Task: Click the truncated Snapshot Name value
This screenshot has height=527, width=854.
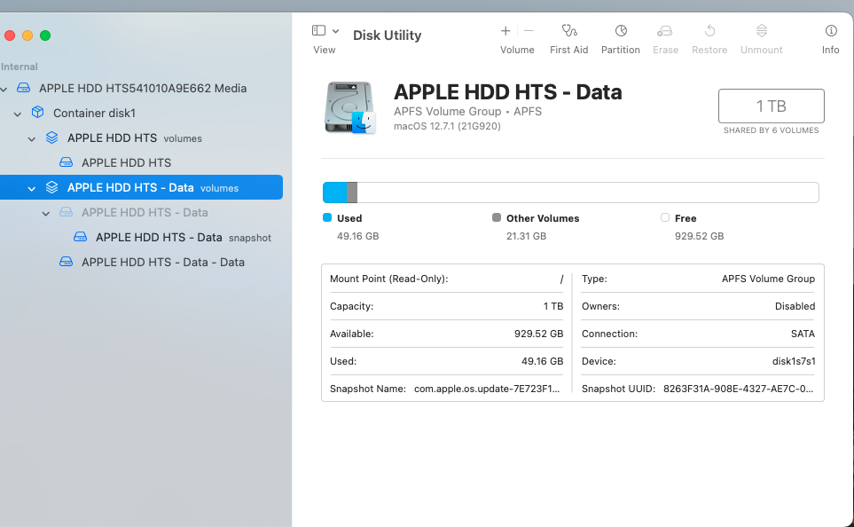Action: (x=485, y=389)
